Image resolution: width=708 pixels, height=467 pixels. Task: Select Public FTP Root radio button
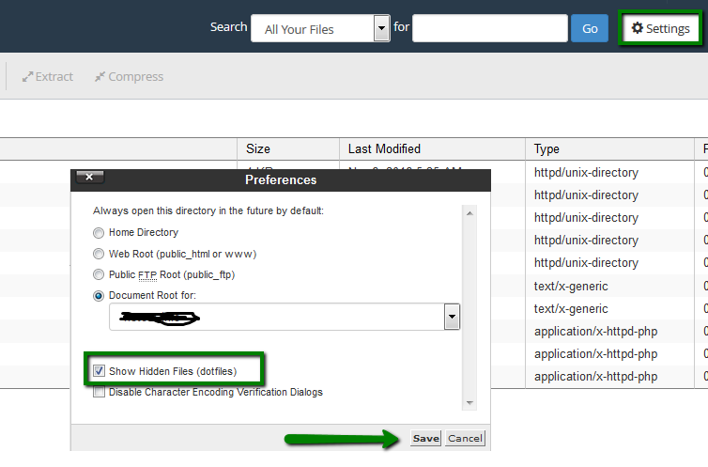coord(100,275)
